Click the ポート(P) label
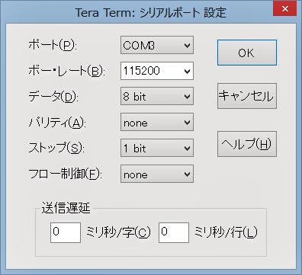Screen dimensions: 302x275 tap(53, 46)
